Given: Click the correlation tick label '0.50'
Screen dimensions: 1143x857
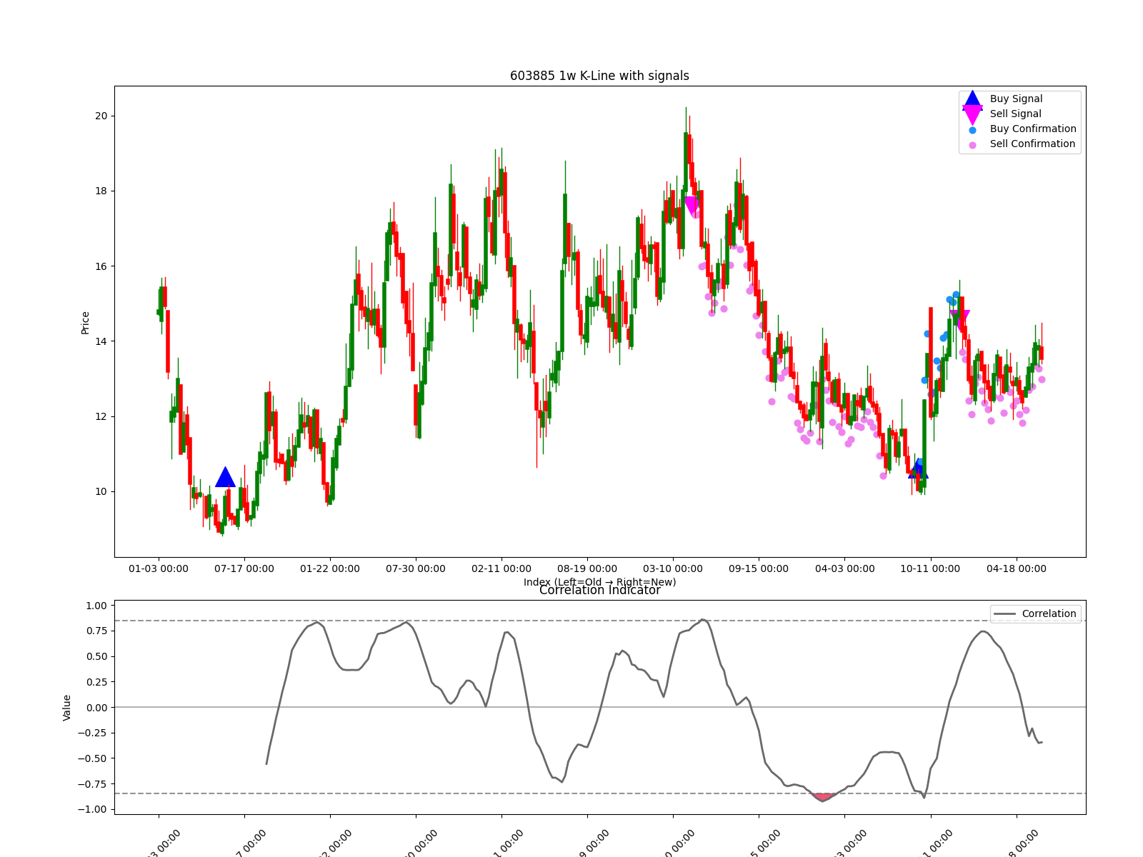Looking at the screenshot, I should coord(96,656).
